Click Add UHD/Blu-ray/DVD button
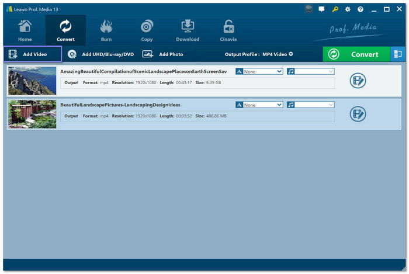This screenshot has width=409, height=274. [101, 54]
